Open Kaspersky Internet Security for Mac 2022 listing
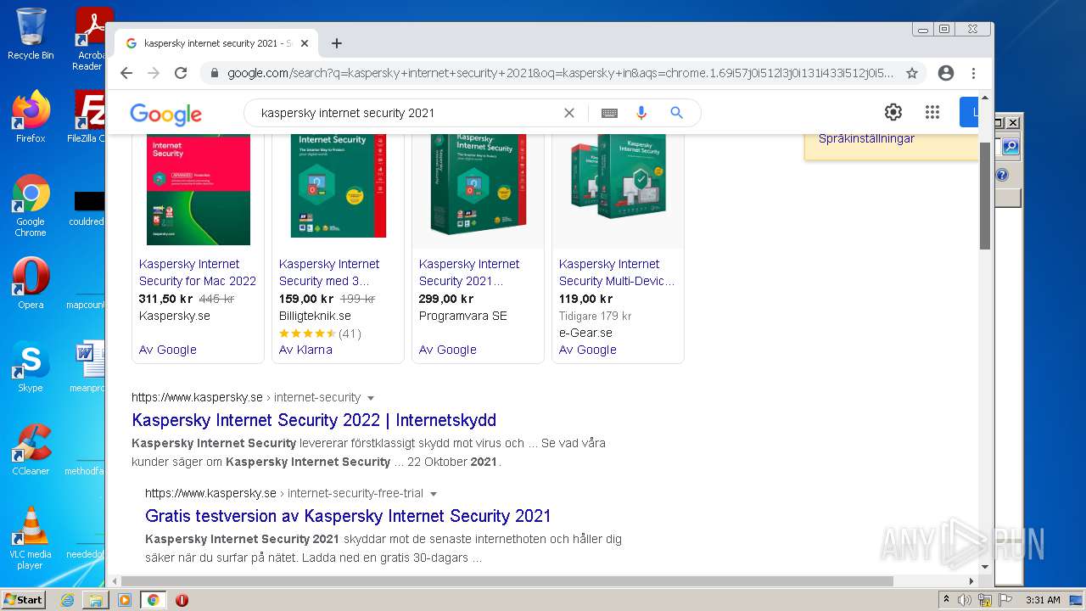This screenshot has height=611, width=1086. pos(198,272)
